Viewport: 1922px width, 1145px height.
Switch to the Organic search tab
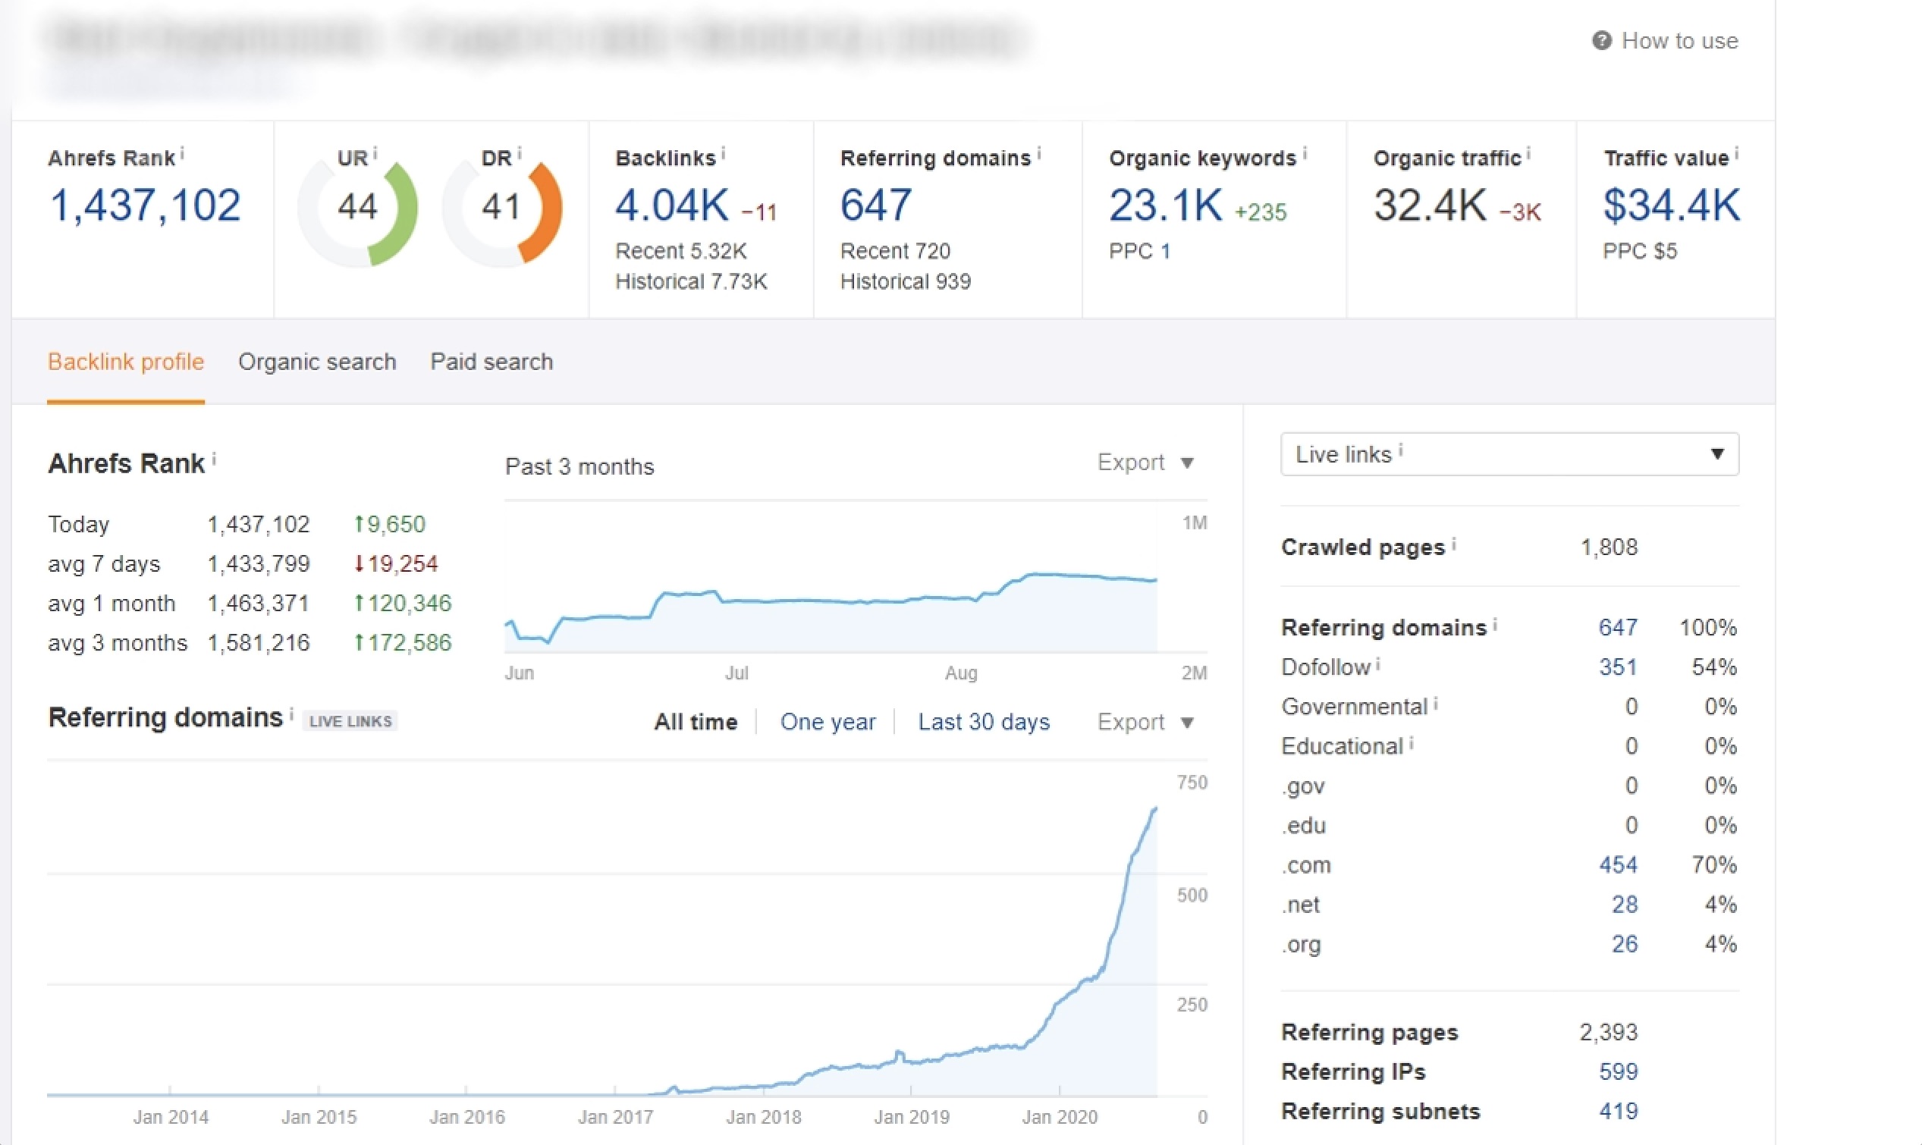click(317, 362)
